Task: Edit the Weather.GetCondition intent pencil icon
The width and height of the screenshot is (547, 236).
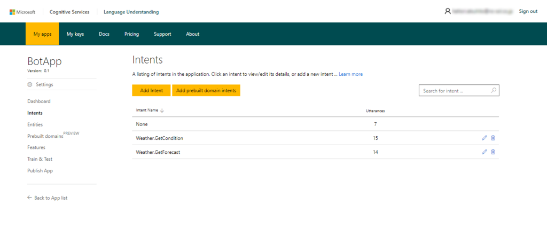Action: [484, 138]
